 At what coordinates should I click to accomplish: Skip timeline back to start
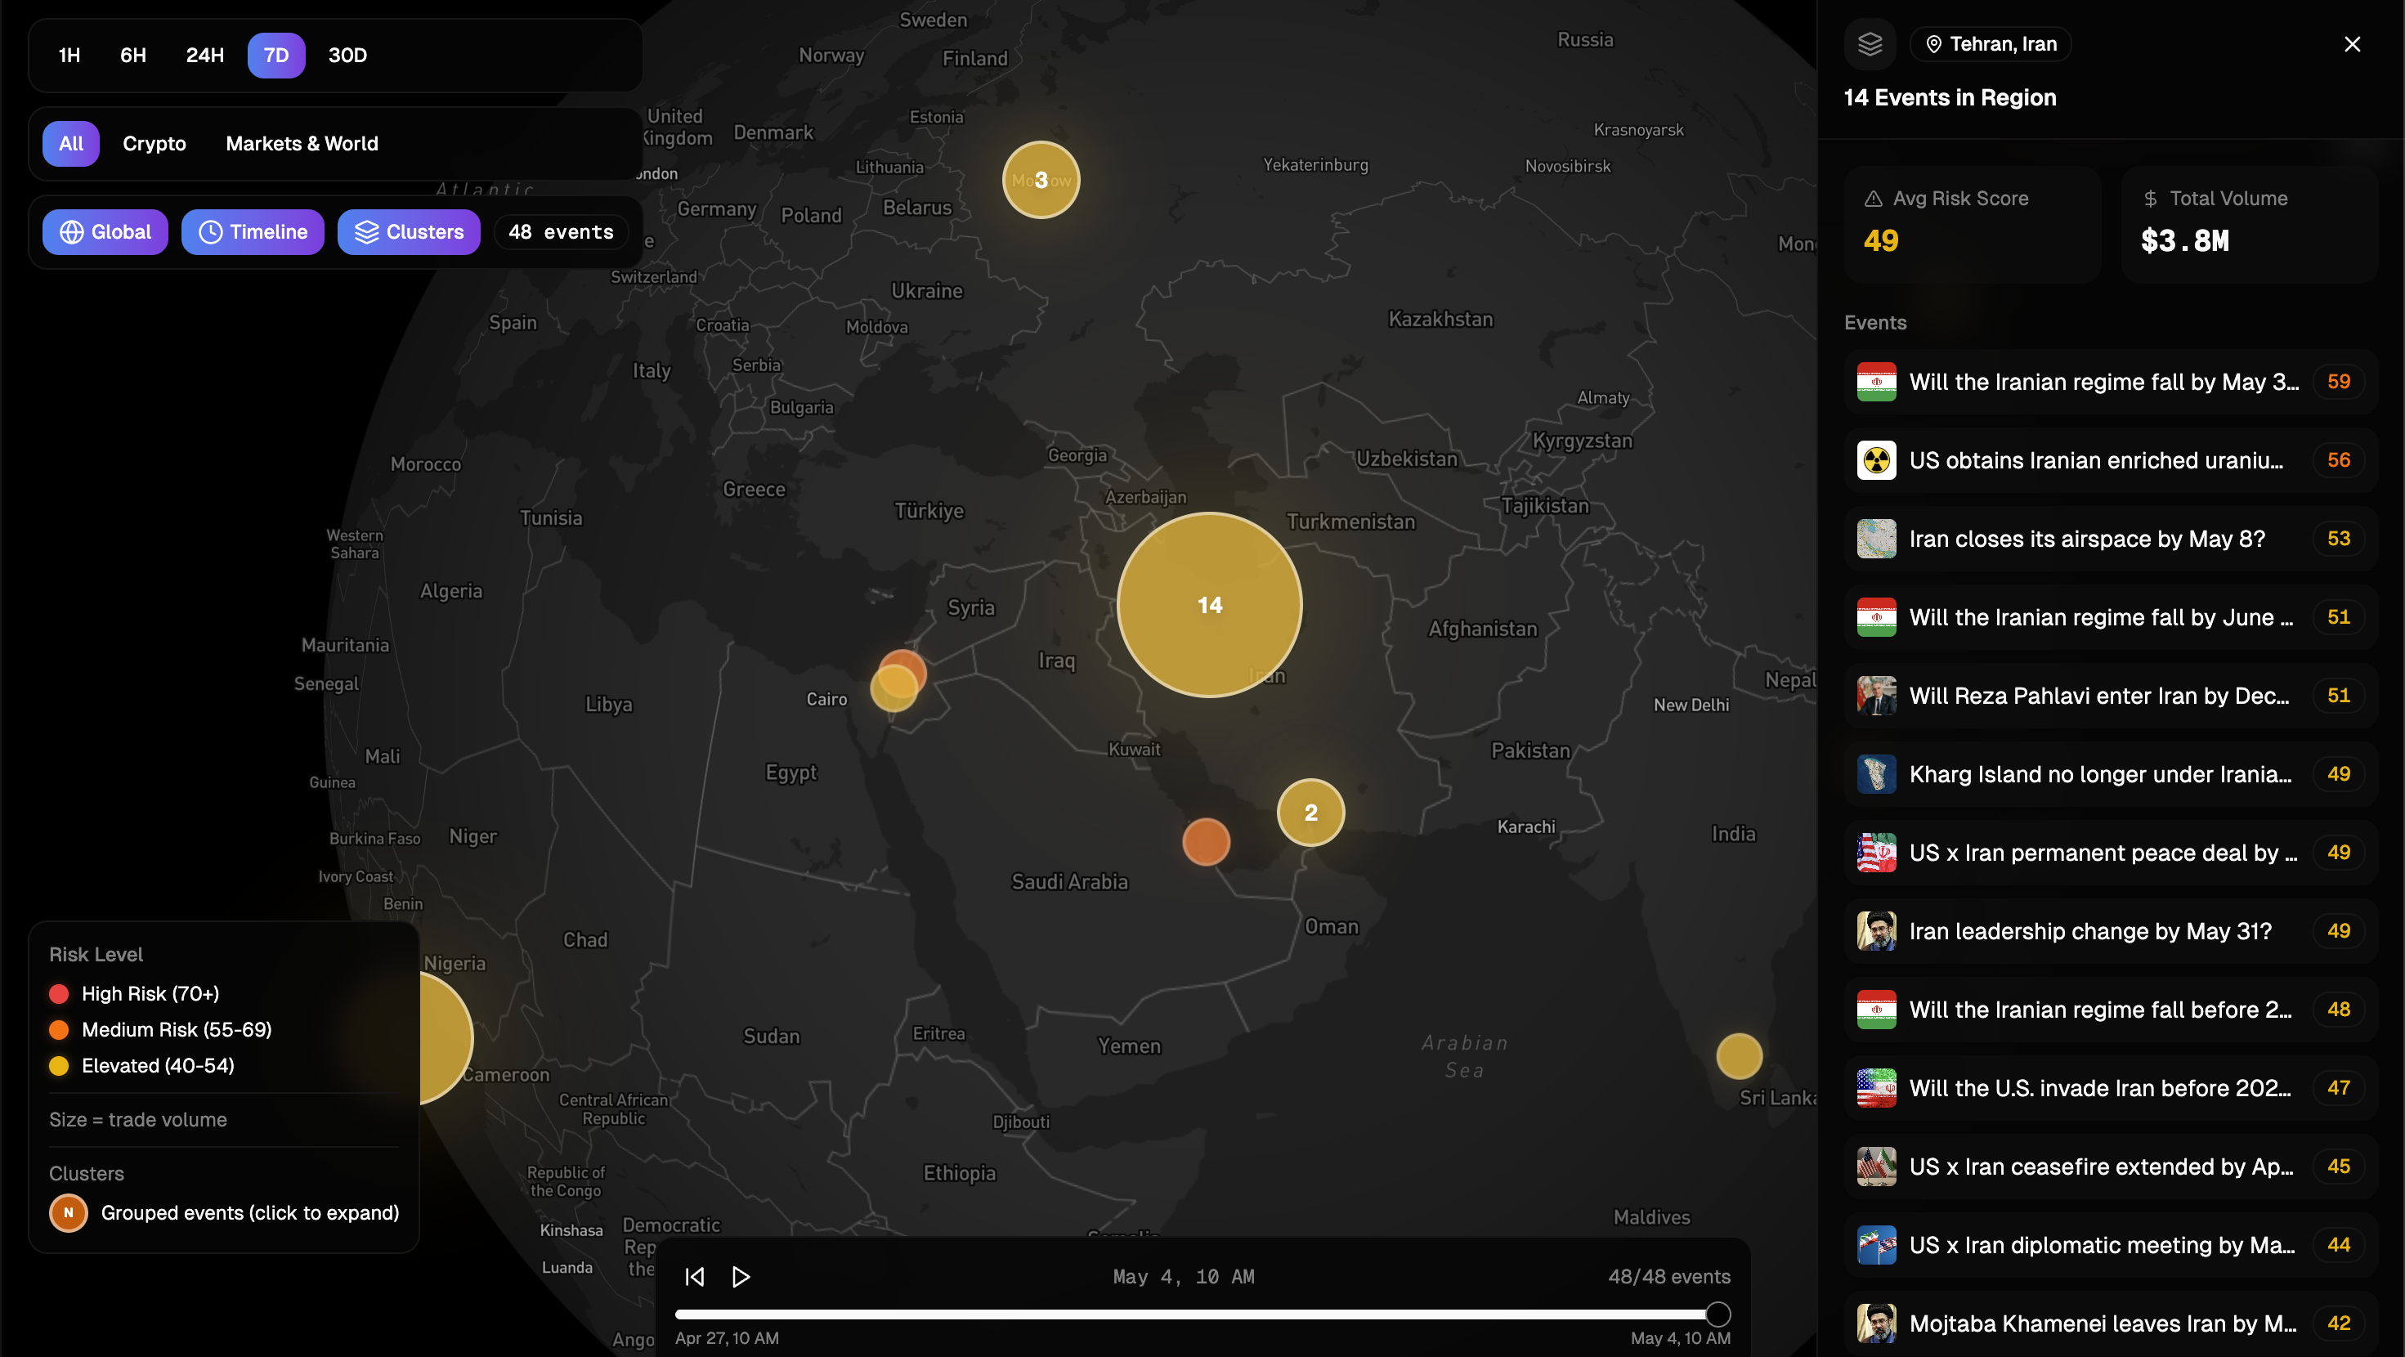point(695,1277)
